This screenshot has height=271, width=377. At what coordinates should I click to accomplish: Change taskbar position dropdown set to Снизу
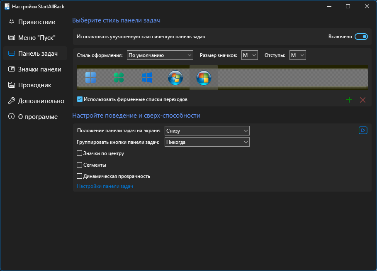tap(207, 131)
